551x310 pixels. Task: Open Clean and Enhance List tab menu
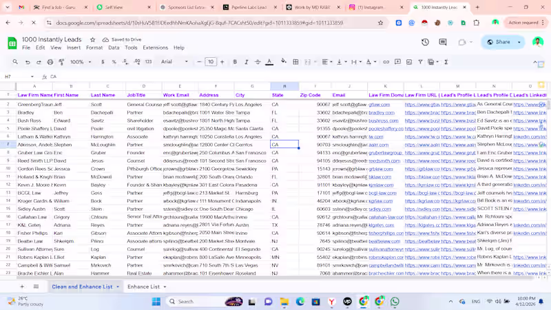[118, 287]
